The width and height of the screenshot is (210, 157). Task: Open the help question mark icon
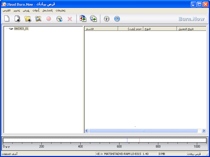tap(117, 19)
